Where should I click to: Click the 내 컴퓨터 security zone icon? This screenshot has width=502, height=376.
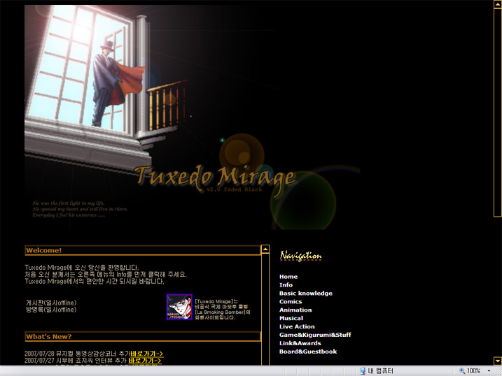click(363, 370)
